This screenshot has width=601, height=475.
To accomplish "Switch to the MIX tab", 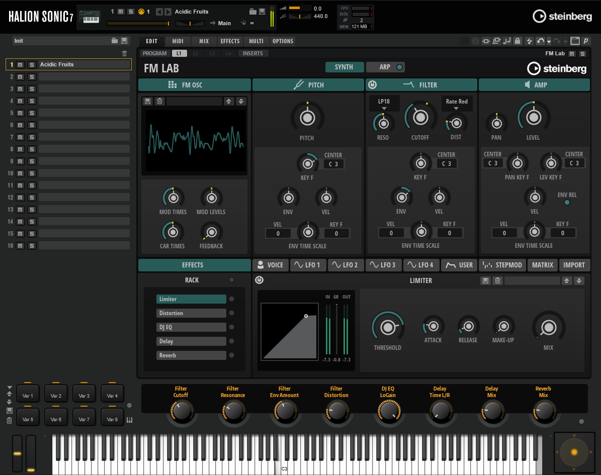I will click(204, 41).
